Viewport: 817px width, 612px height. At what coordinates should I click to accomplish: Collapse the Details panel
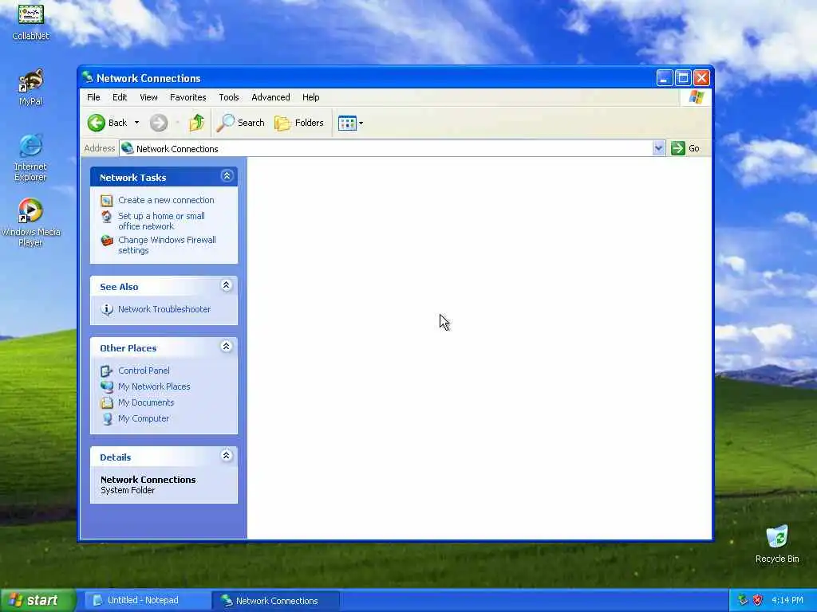click(x=226, y=456)
